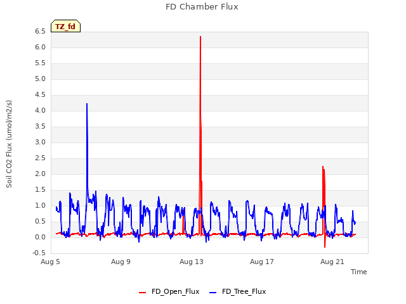Click the blue spike peak near 4.2
Image resolution: width=406 pixels, height=304 pixels.
click(87, 104)
